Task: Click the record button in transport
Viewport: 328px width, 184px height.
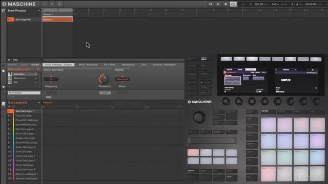Action: [225, 4]
